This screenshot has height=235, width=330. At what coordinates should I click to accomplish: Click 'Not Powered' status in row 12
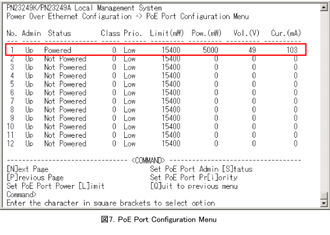click(x=65, y=144)
